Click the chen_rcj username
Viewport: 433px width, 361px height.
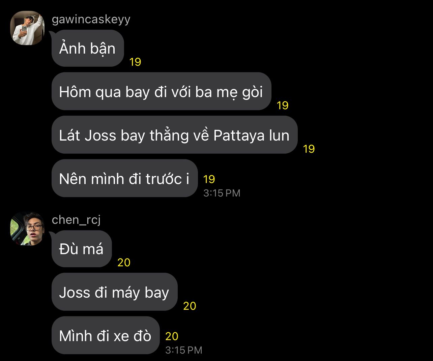(76, 220)
